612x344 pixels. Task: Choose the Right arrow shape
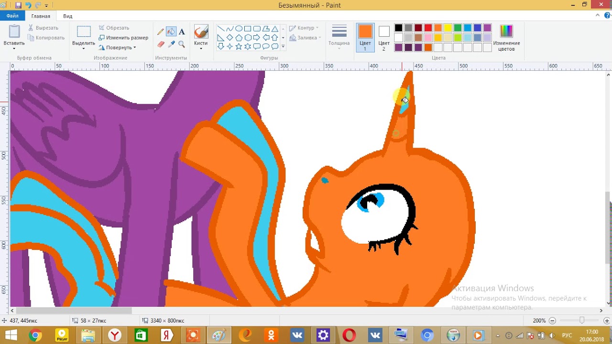point(257,38)
